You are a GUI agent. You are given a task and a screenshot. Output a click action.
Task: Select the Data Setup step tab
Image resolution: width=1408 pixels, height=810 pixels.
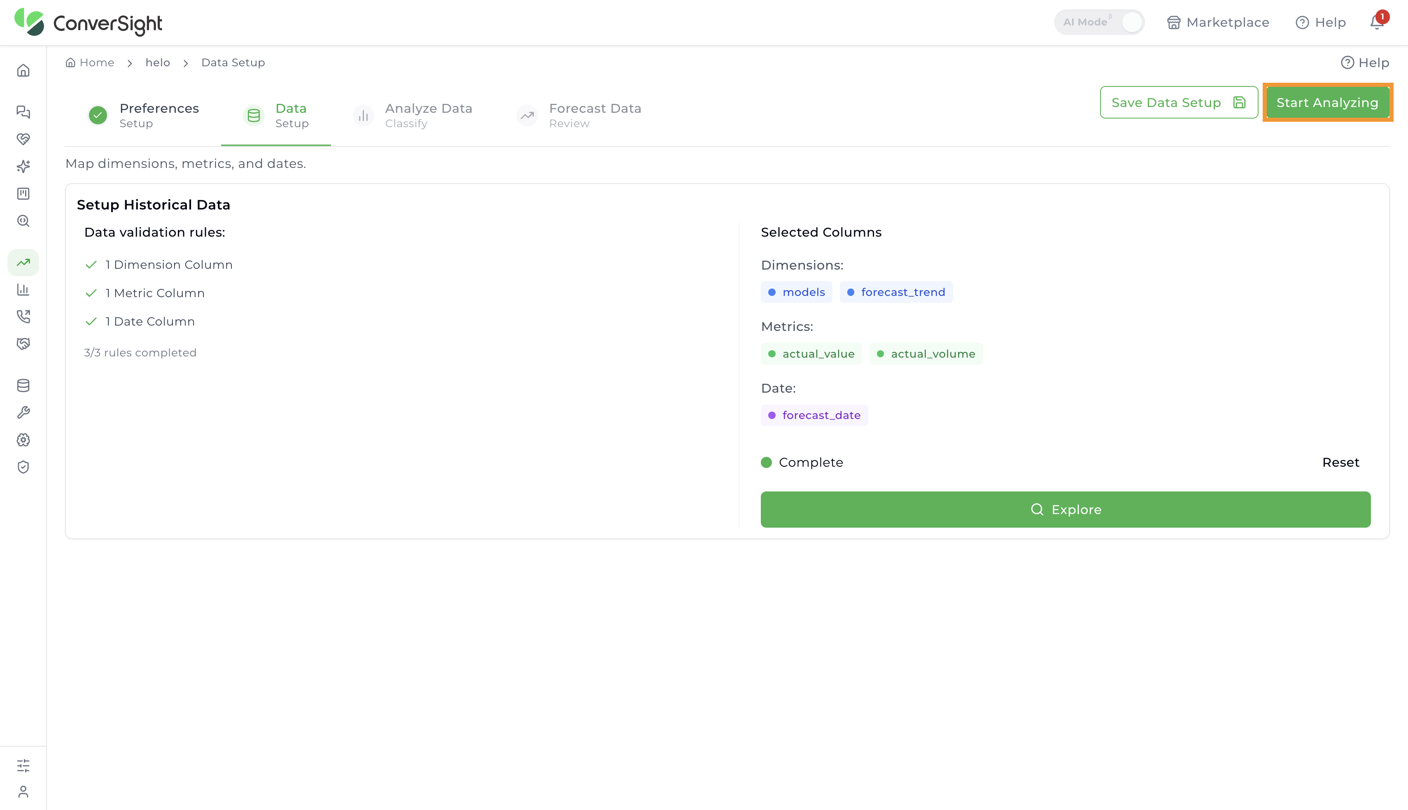pyautogui.click(x=276, y=115)
